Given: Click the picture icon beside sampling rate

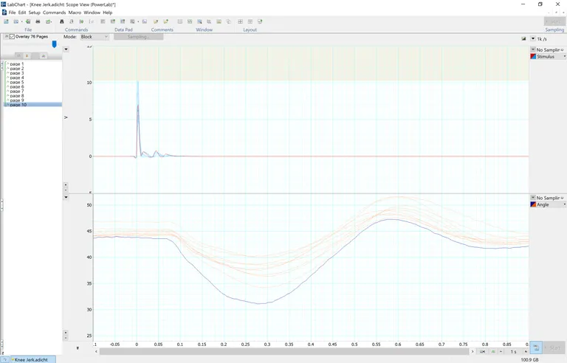Looking at the screenshot, I should click(x=523, y=38).
